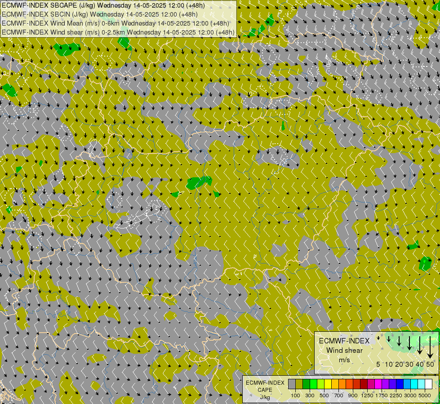
Task: Click the gray CAPE swatch below 100
Action: (x=292, y=384)
